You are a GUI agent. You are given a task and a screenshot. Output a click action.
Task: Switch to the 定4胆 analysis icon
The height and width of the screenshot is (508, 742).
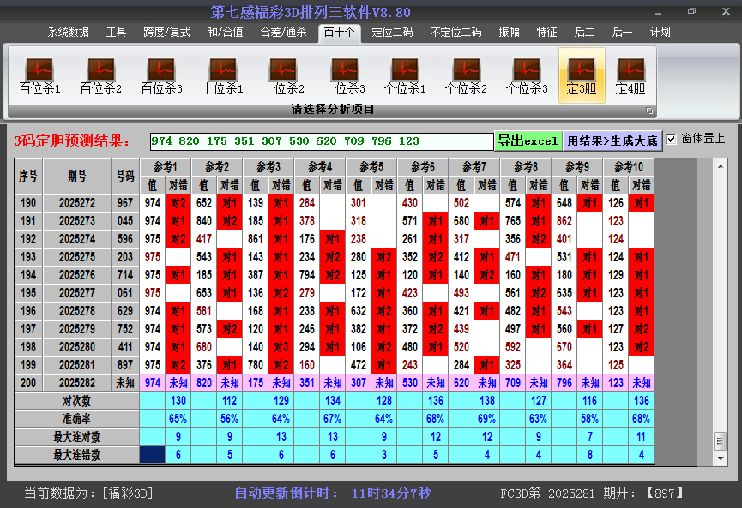[630, 75]
